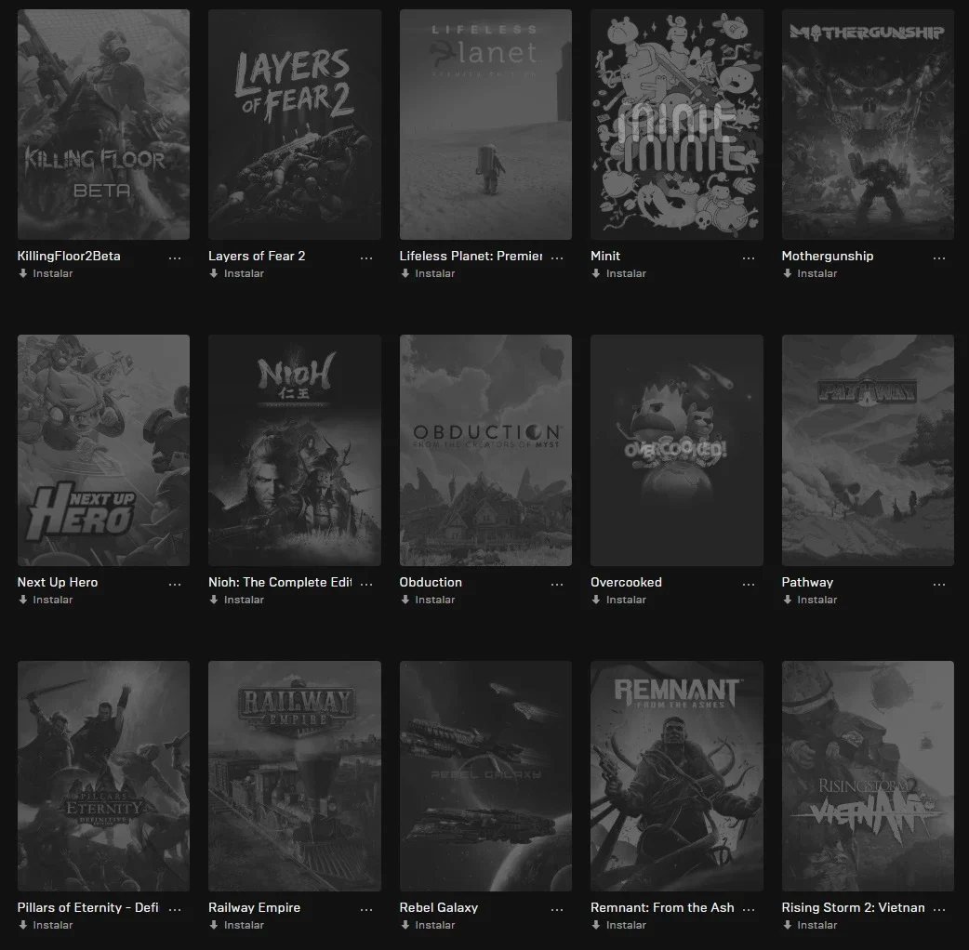
Task: Click Instalar under Rebel Galaxy
Action: click(x=428, y=925)
